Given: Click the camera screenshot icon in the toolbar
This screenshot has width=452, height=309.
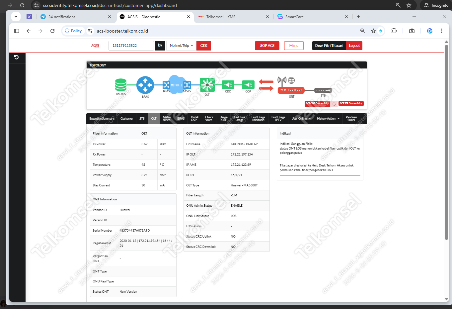Looking at the screenshot, I should pos(412,31).
